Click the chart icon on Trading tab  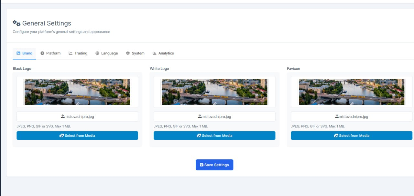(71, 53)
